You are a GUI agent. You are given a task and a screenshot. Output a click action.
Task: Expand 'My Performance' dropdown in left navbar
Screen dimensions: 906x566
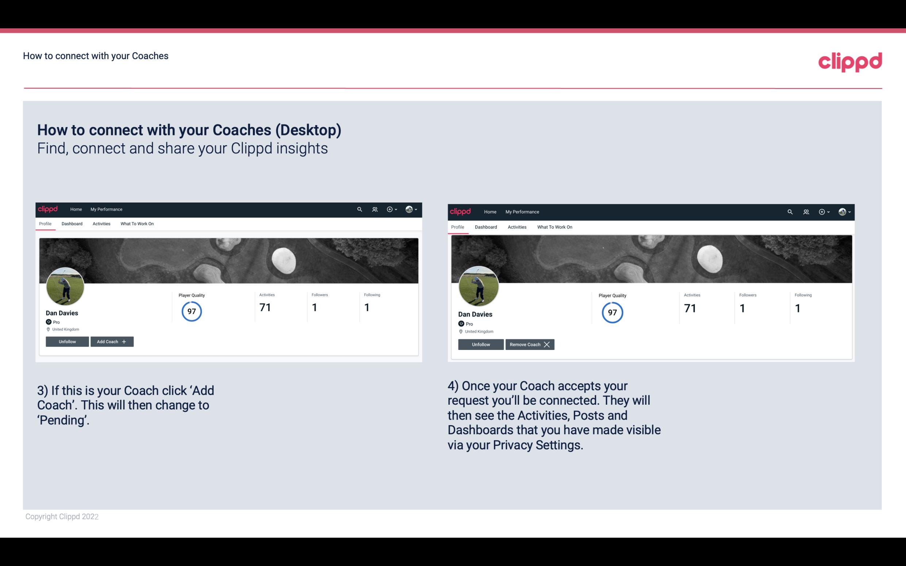coord(106,209)
